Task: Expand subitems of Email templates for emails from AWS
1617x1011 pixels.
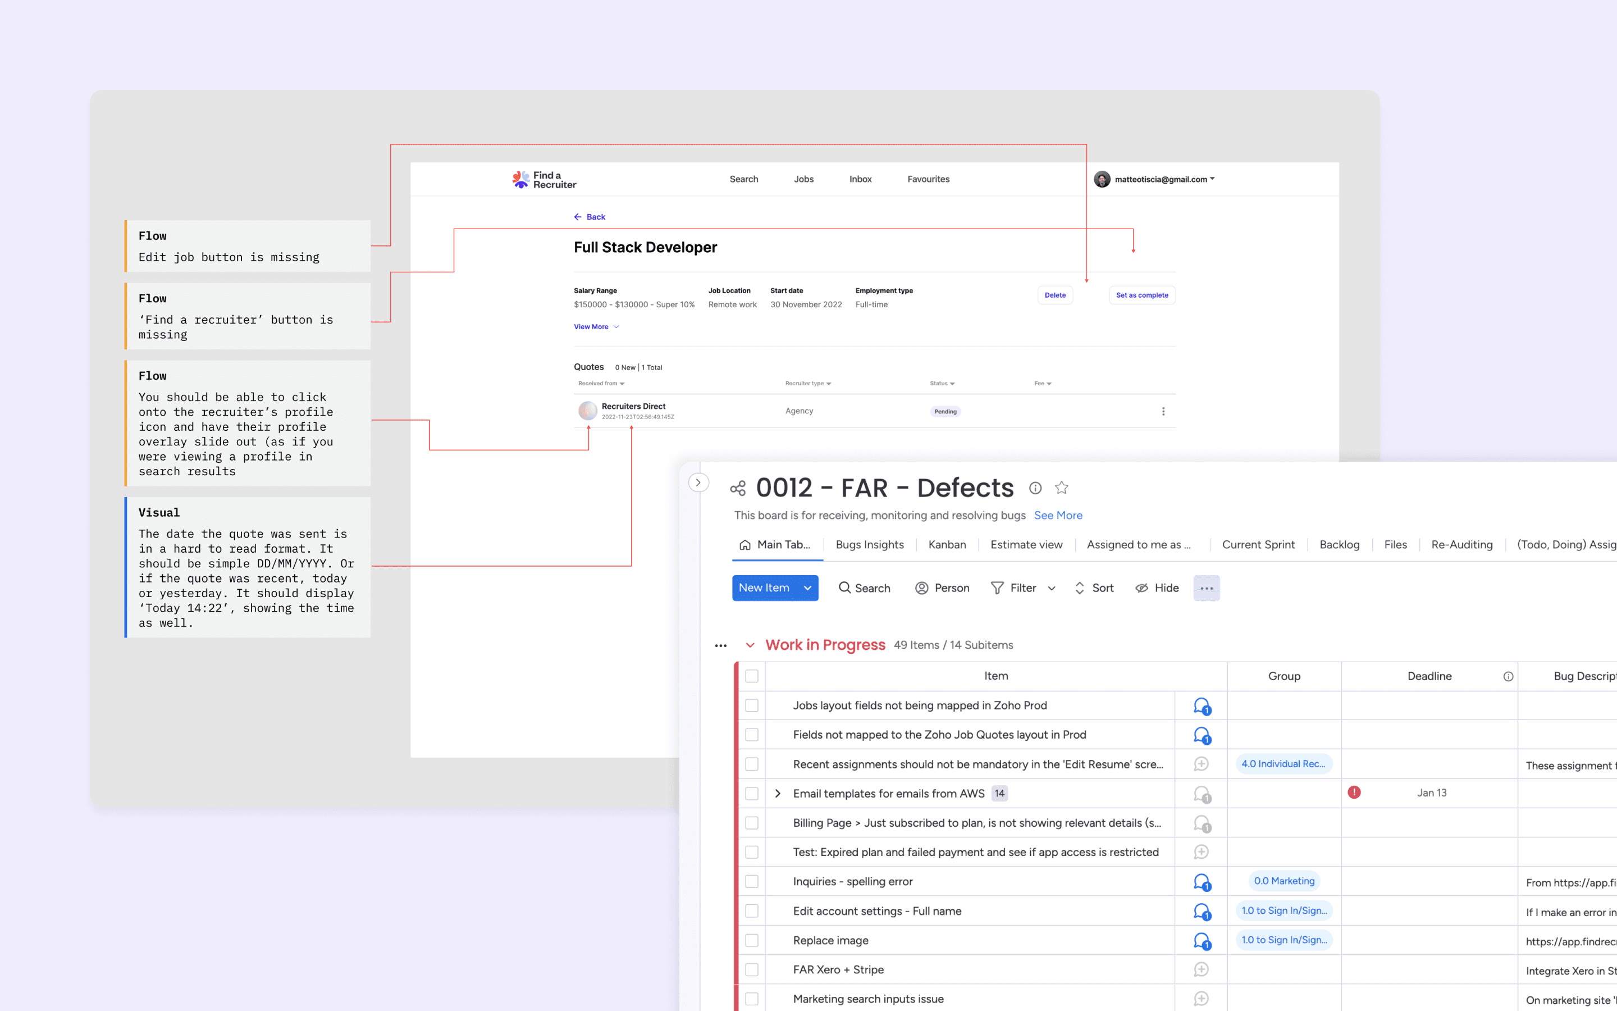Action: coord(778,793)
